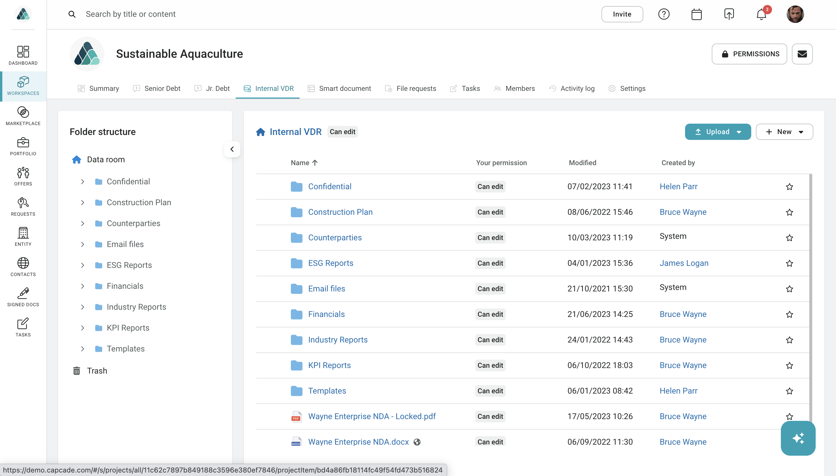The image size is (836, 476).
Task: Open the AI sparkle assistant button
Action: tap(798, 438)
